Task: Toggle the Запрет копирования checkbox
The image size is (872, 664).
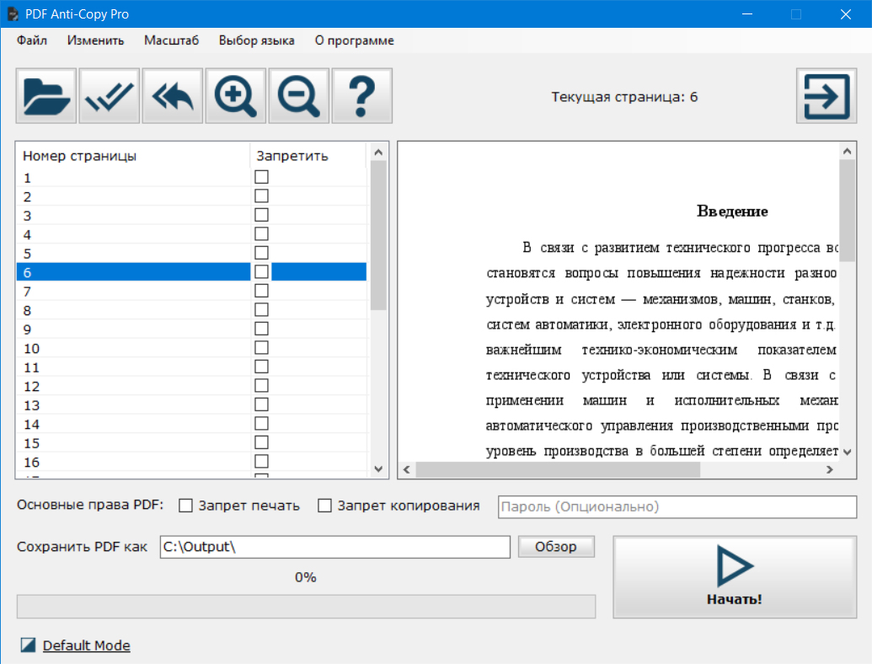Action: [x=324, y=506]
